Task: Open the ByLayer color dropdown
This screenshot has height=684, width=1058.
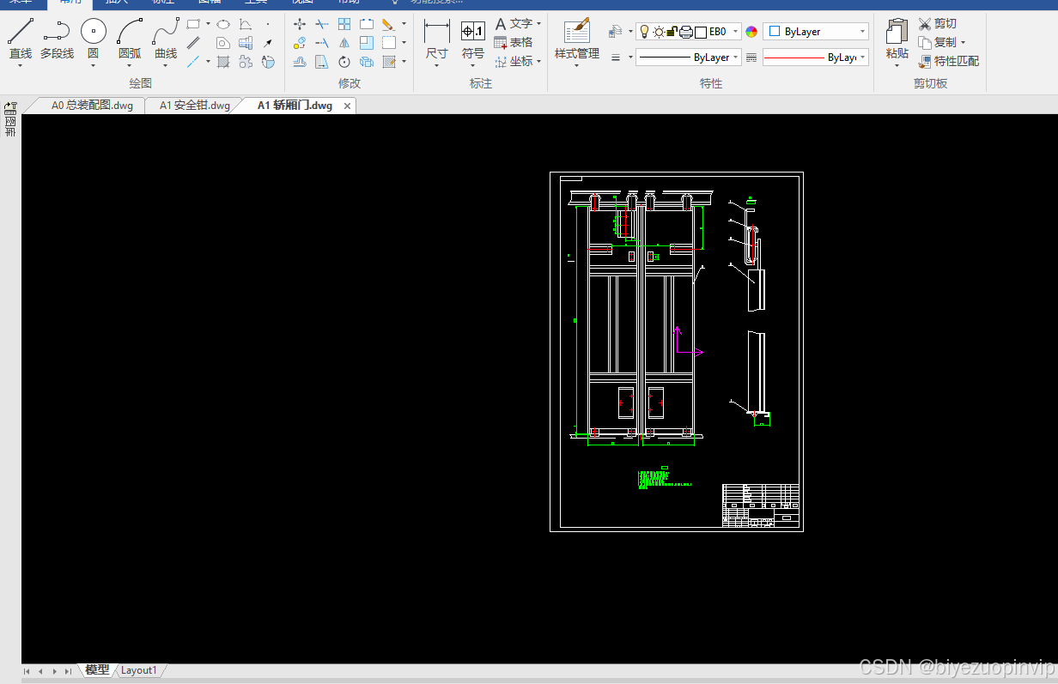Action: [x=816, y=32]
